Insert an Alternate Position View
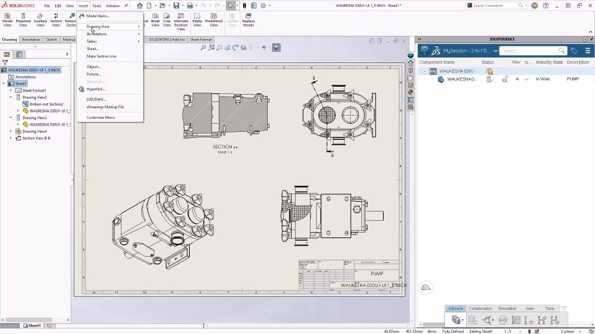 [x=181, y=22]
